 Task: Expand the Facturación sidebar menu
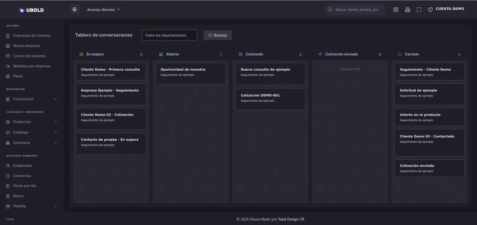point(31,99)
